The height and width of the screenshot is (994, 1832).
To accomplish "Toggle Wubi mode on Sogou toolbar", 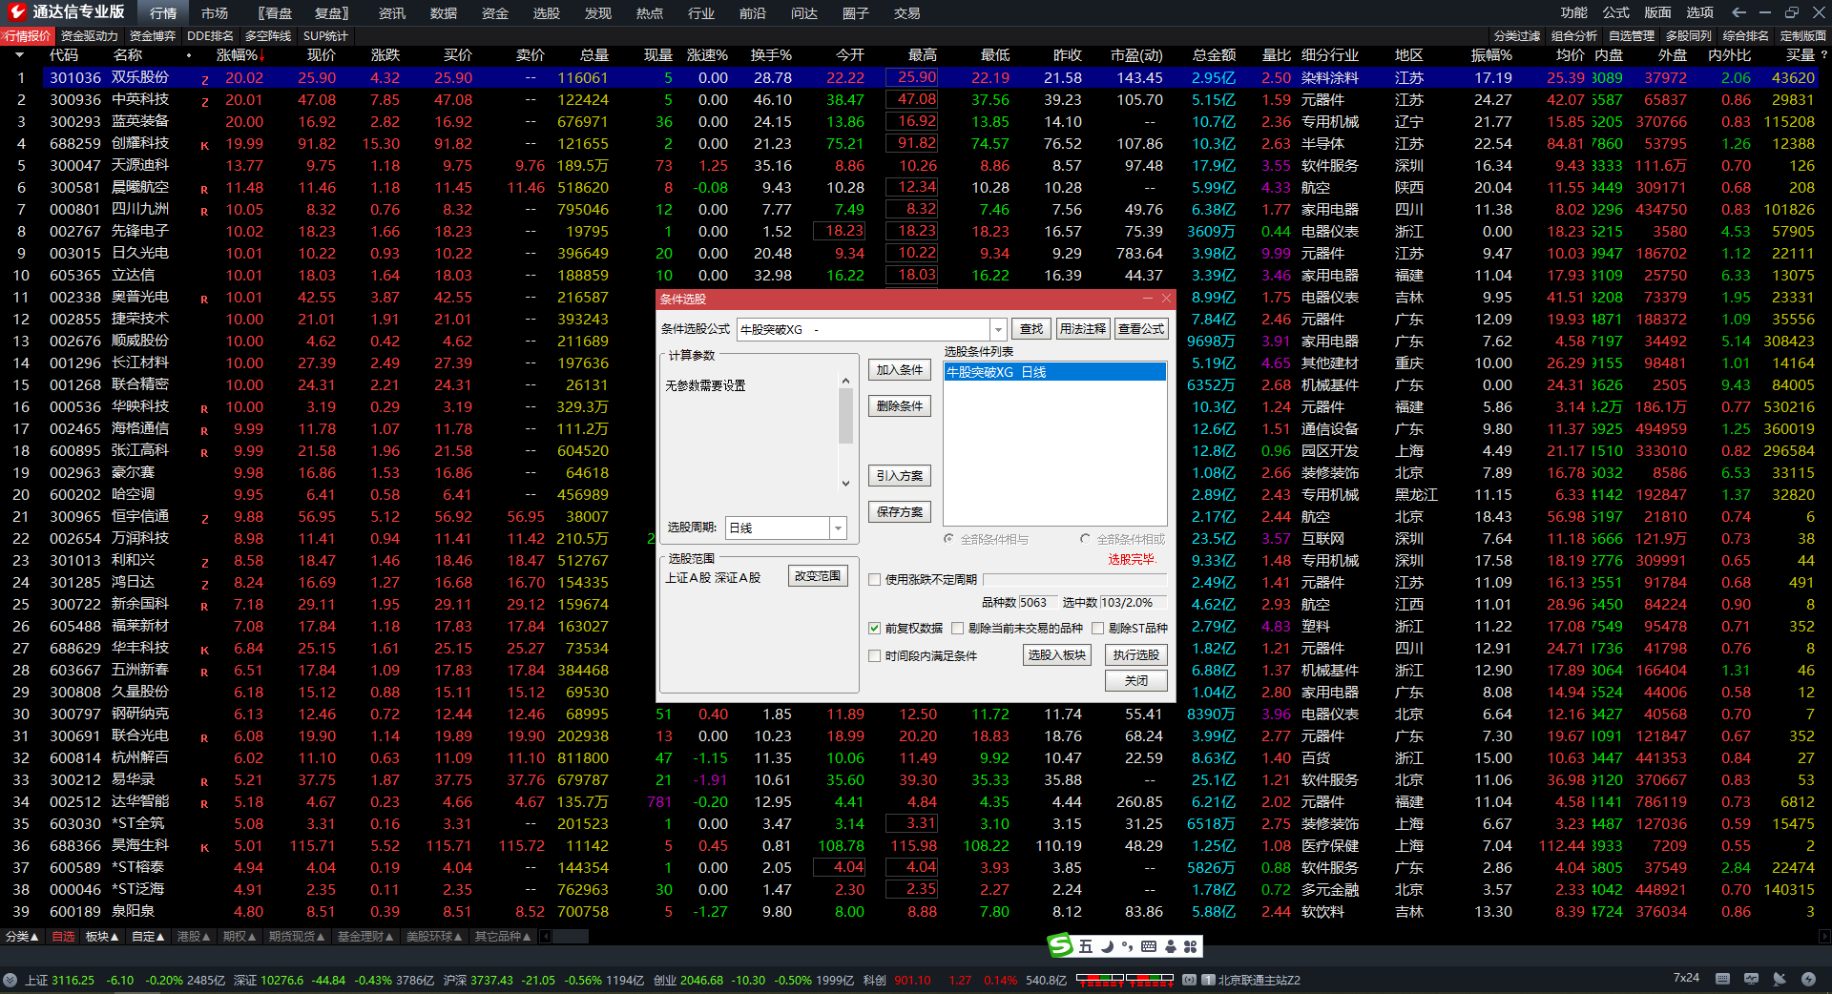I will (1086, 946).
